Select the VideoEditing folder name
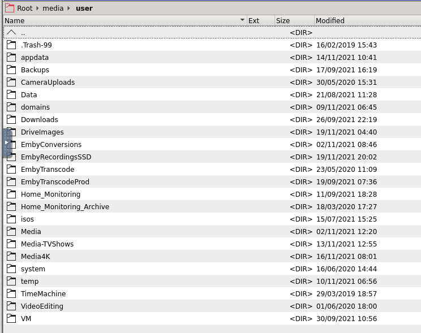 click(x=42, y=306)
